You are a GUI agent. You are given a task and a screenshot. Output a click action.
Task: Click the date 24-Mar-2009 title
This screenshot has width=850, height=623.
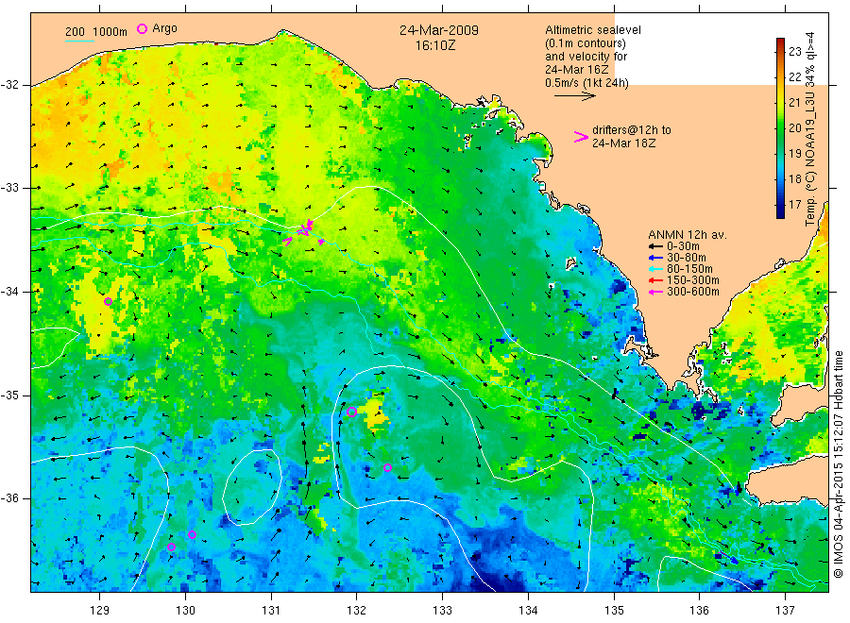click(x=439, y=30)
